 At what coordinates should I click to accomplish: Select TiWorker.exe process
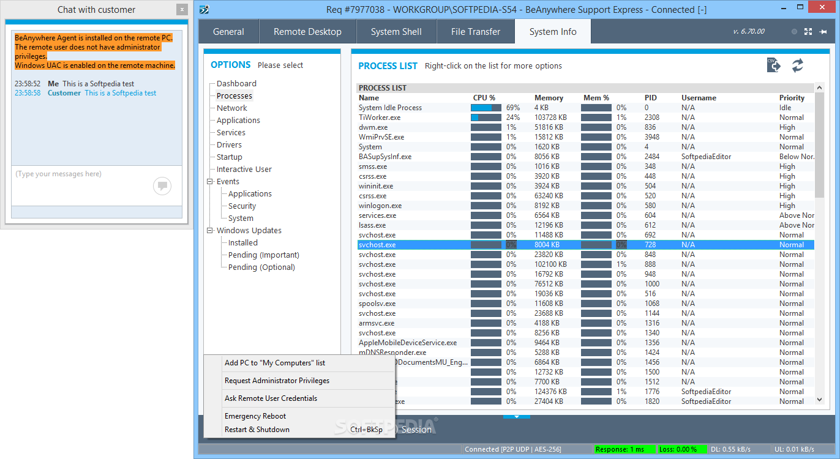pyautogui.click(x=585, y=118)
